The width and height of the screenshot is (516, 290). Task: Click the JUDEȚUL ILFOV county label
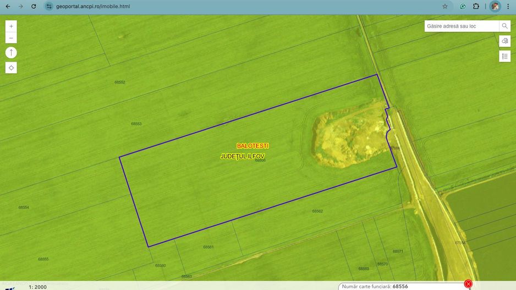(x=243, y=156)
